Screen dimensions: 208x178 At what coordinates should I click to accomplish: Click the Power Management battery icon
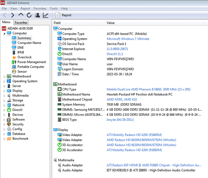coord(14,62)
